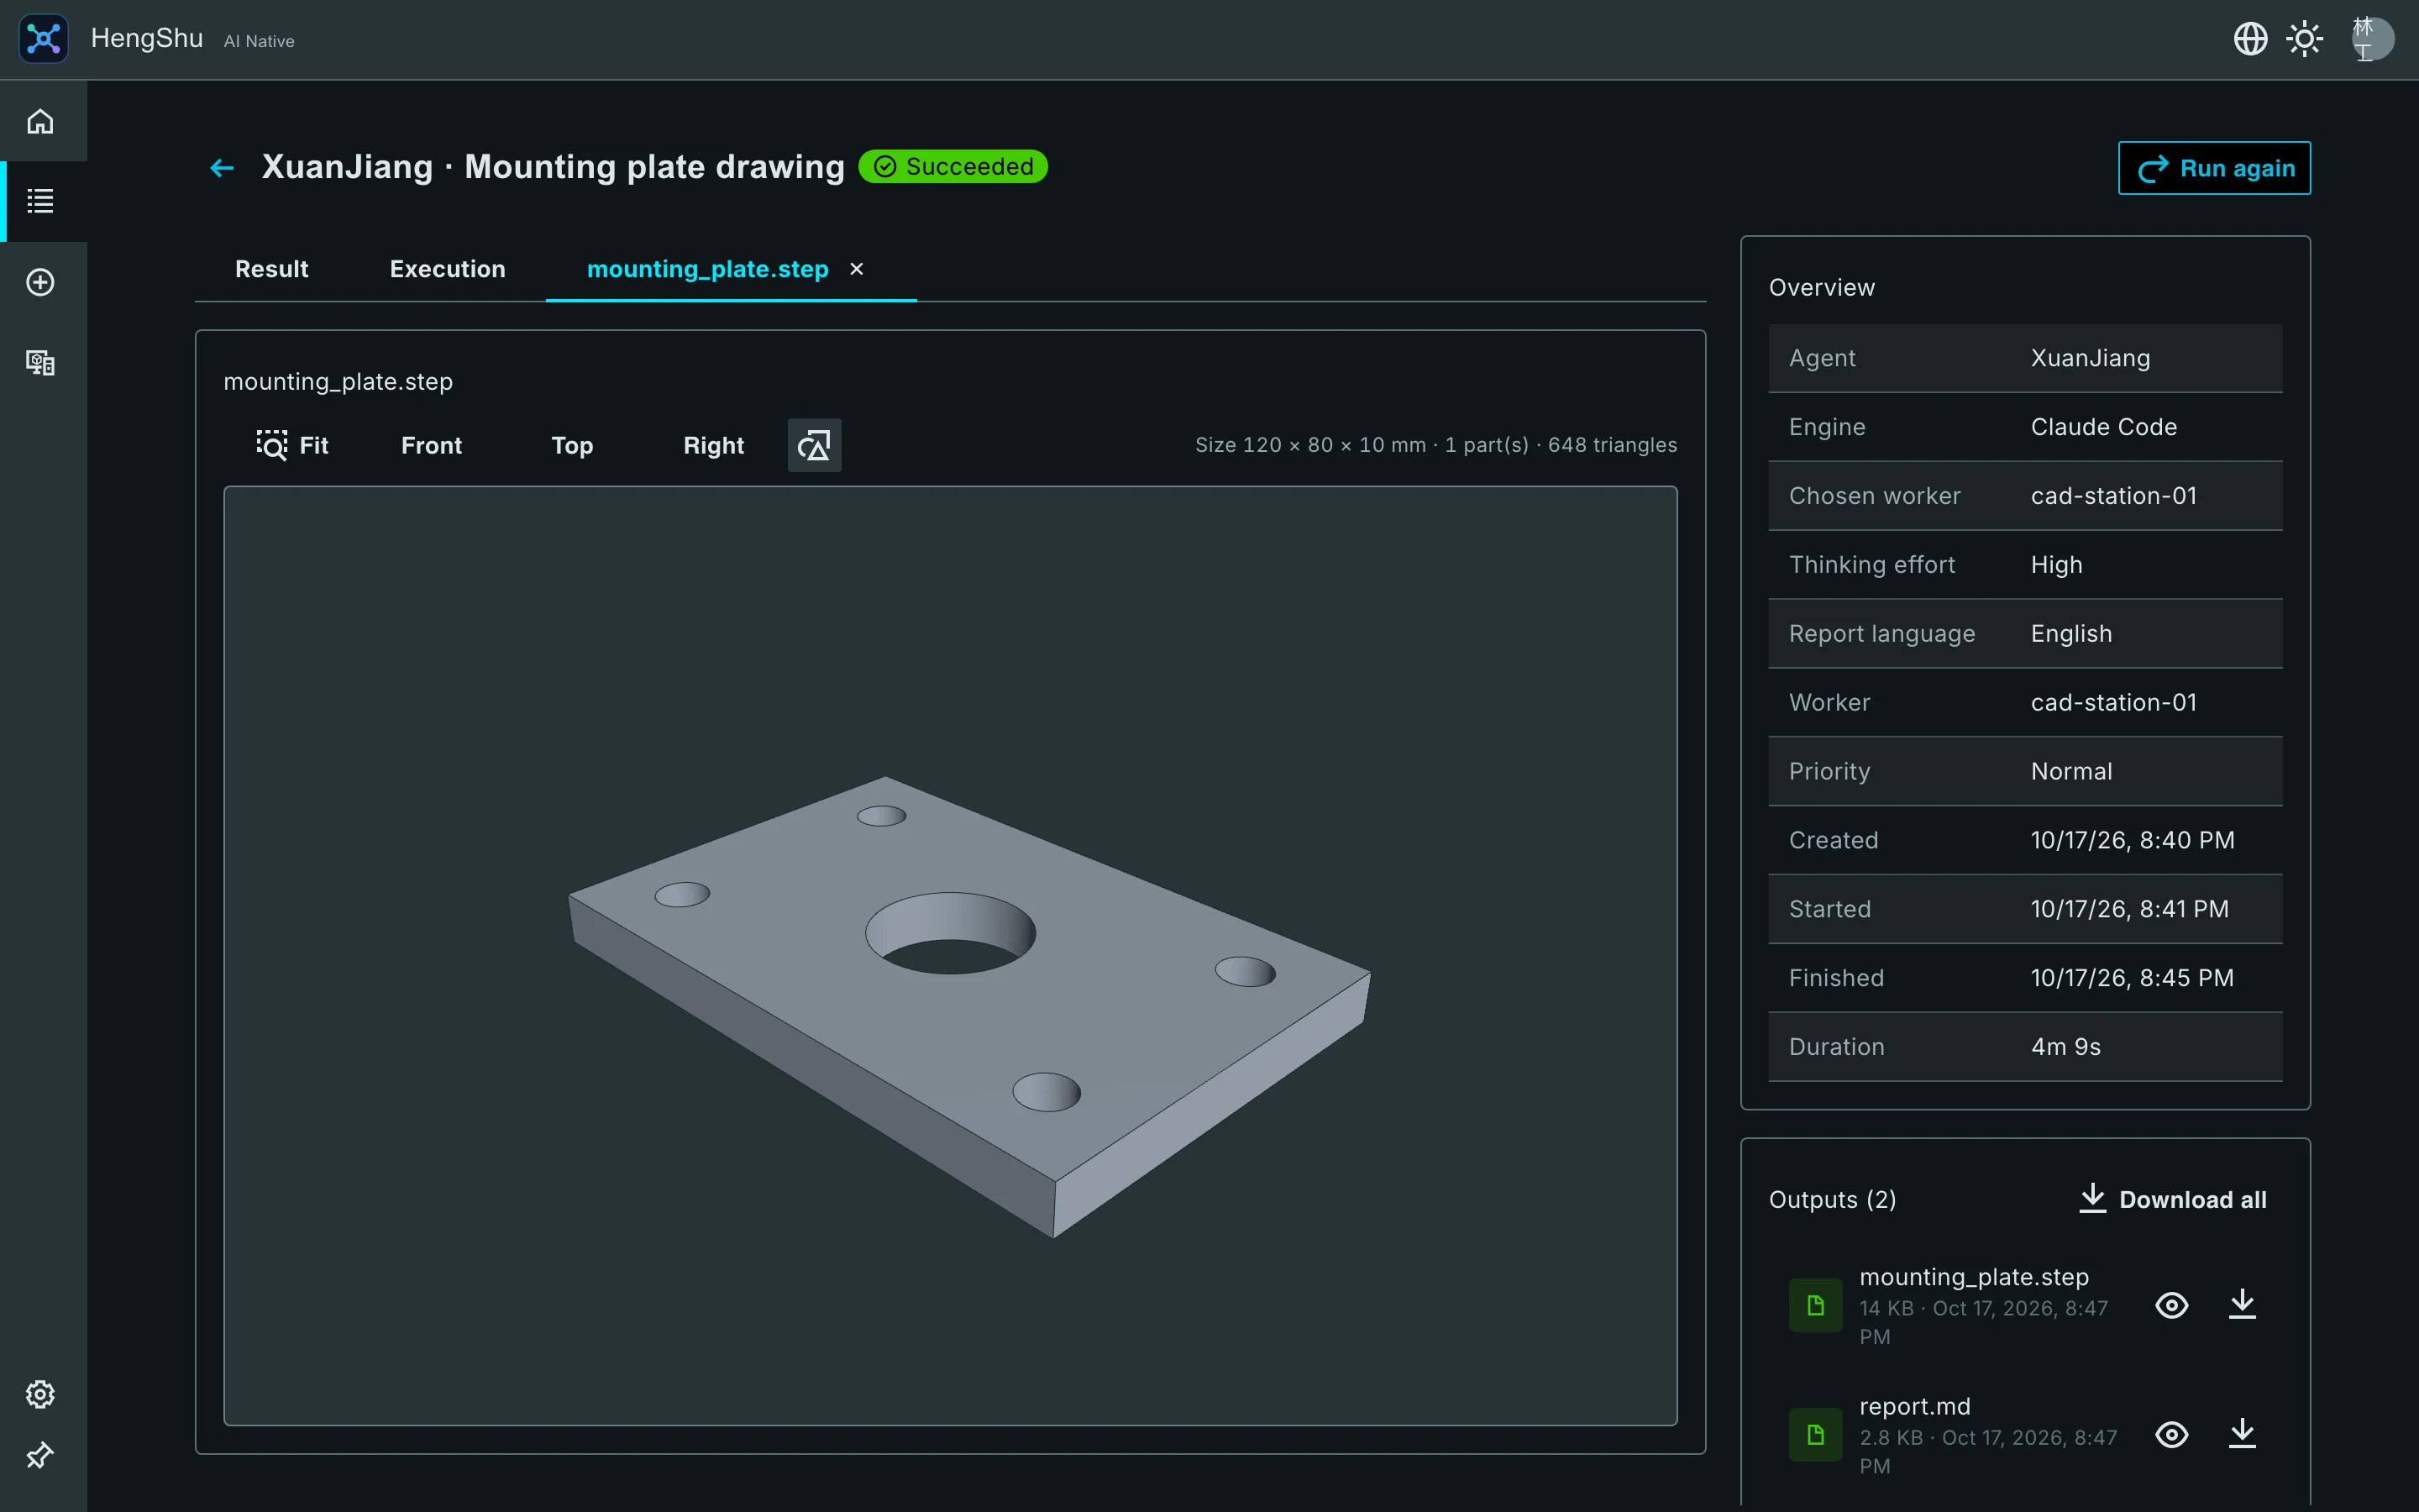Click the new task plus icon
The height and width of the screenshot is (1512, 2419).
pos(40,282)
